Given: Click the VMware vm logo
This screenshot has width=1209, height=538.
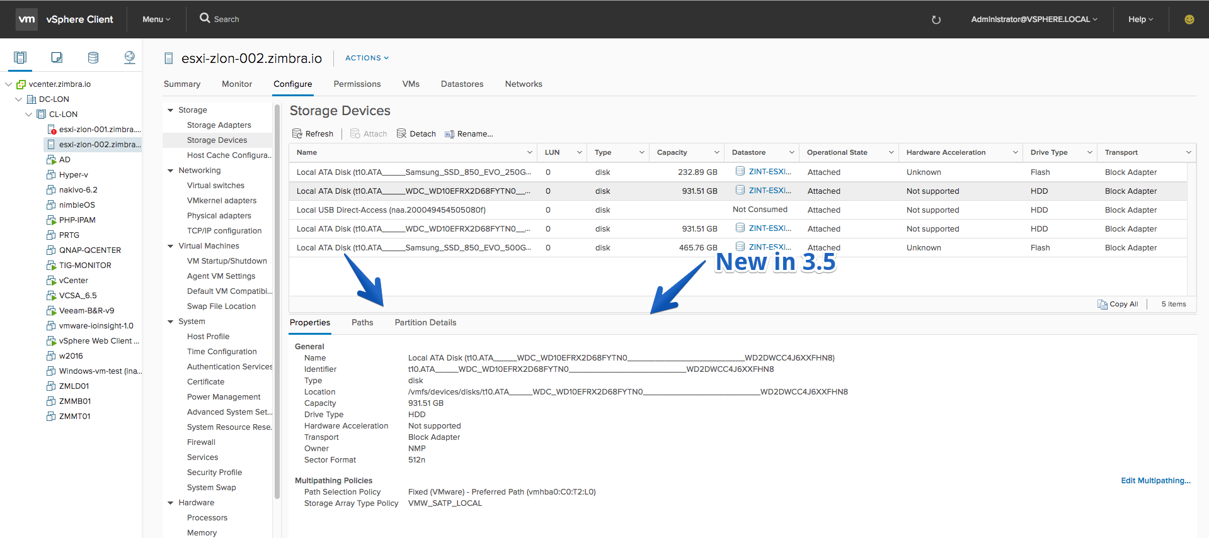Looking at the screenshot, I should 26,20.
